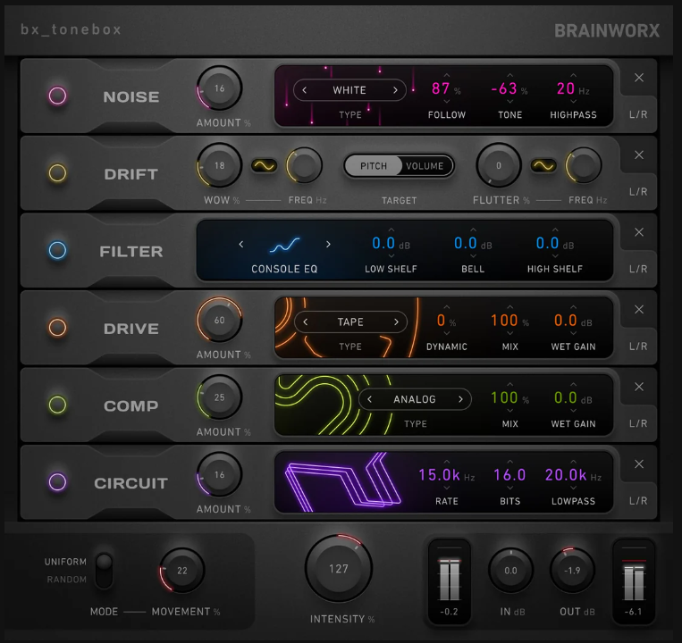Screen dimensions: 682x643
Task: Toggle the FILTER module power circle
Action: click(57, 250)
